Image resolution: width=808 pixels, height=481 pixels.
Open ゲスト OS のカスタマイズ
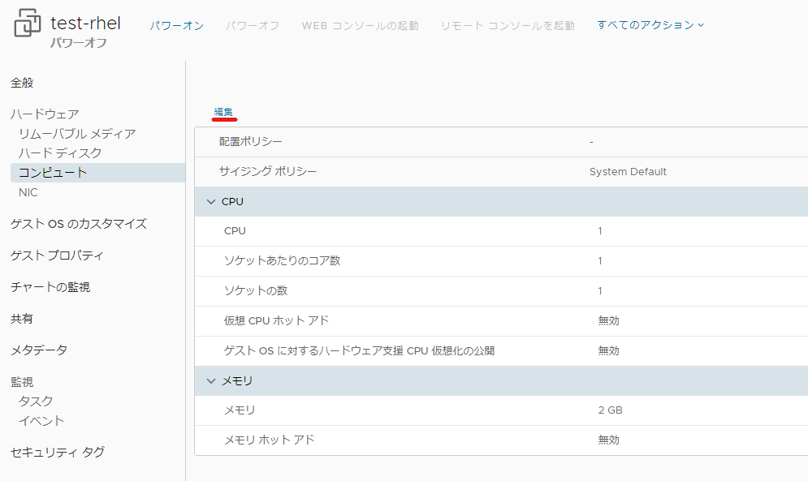(x=79, y=224)
